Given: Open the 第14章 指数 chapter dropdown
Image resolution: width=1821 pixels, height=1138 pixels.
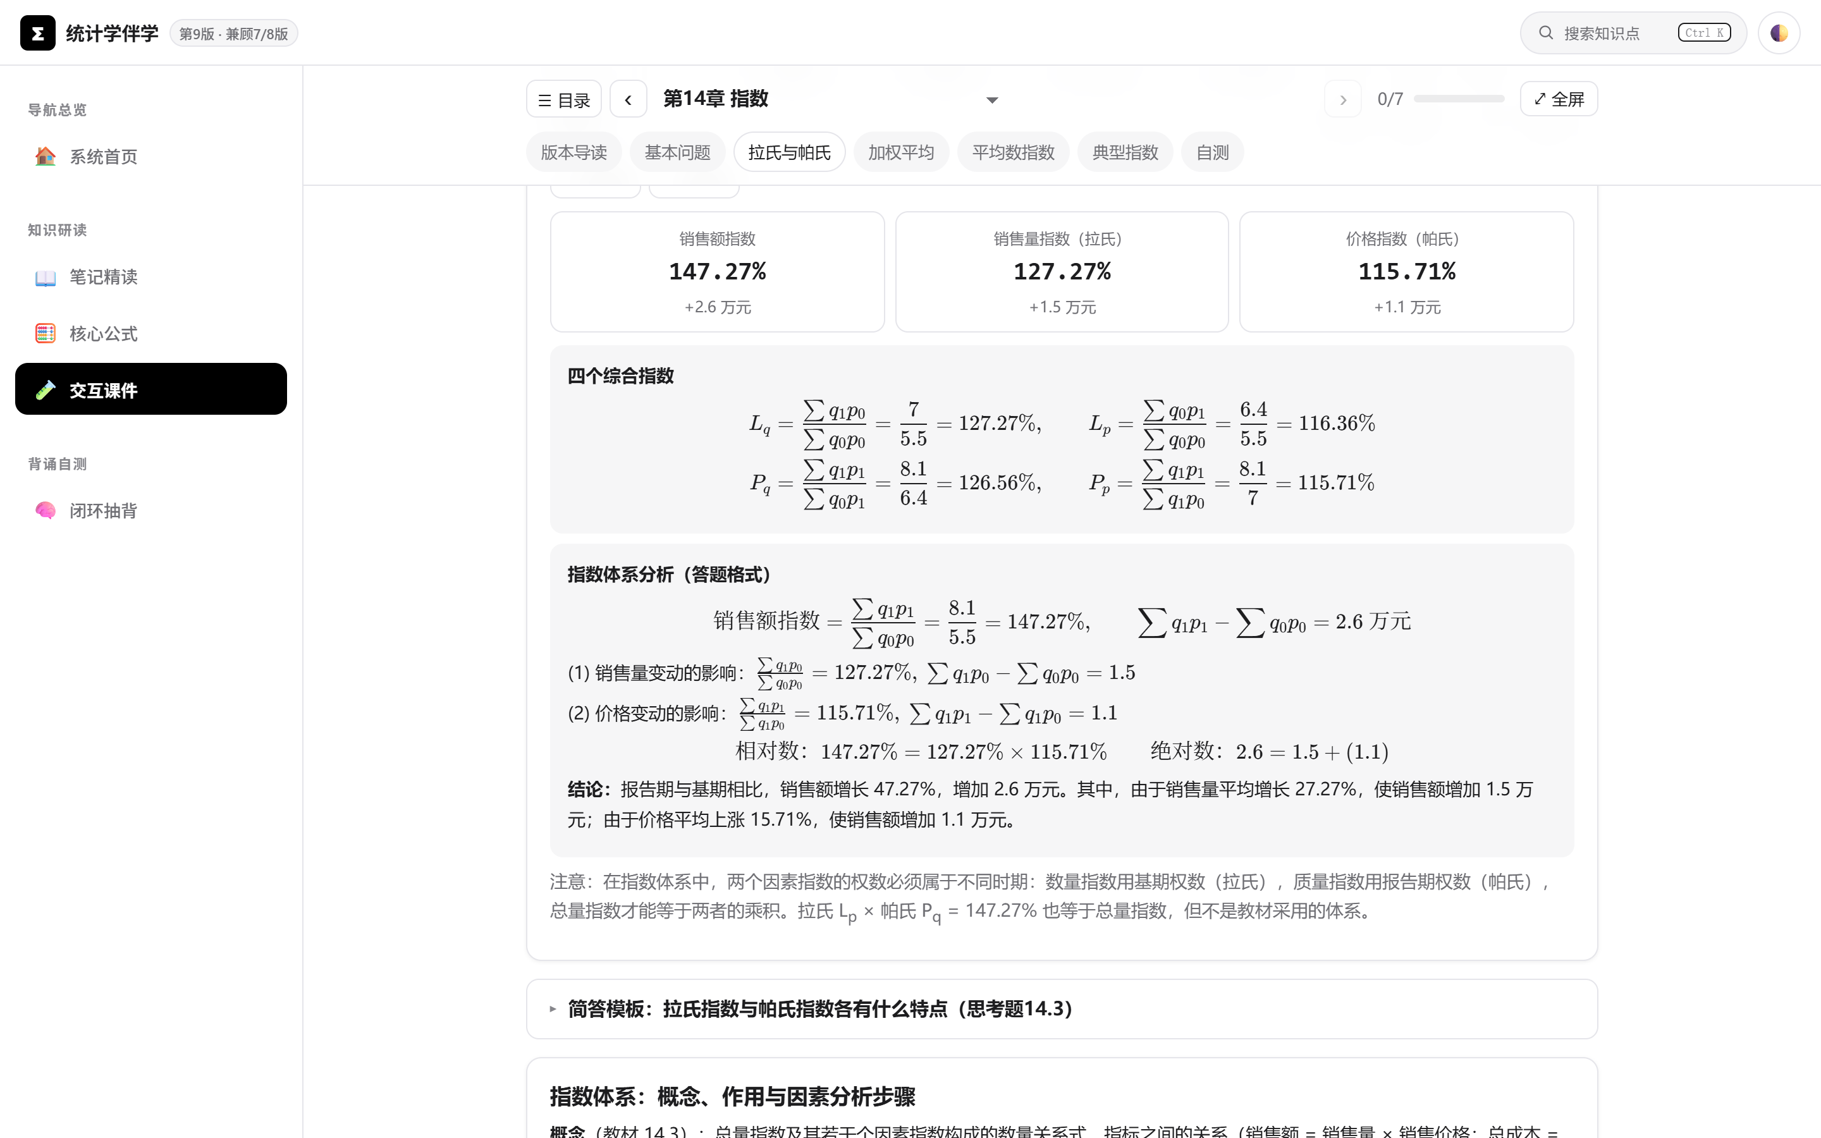Looking at the screenshot, I should (x=831, y=99).
